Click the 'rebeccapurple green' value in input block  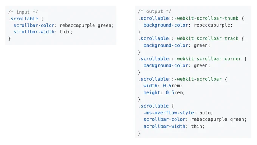pos(85,25)
